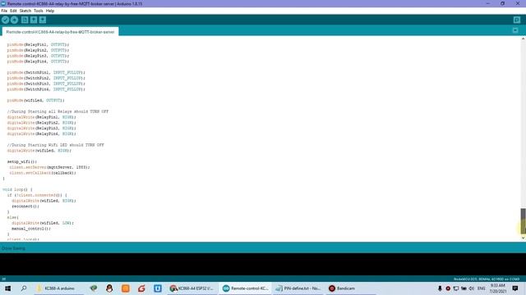Viewport: 526px width, 295px height.
Task: Click the orange square taskbar icon
Action: (x=126, y=288)
